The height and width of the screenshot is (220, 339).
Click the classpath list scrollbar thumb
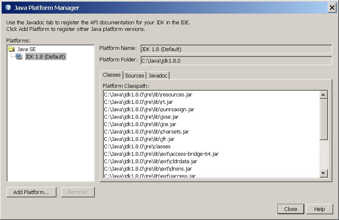click(323, 119)
